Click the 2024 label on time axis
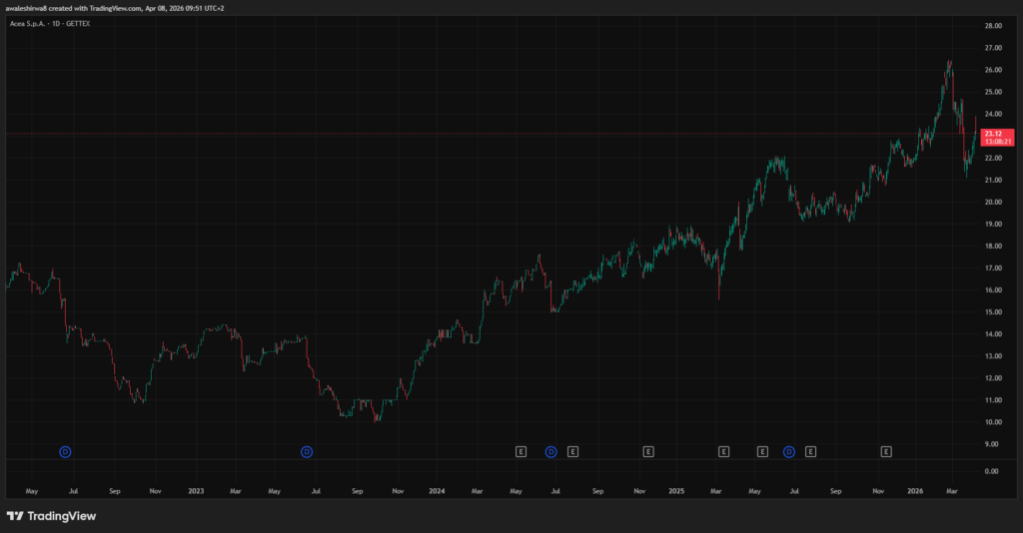Viewport: 1023px width, 533px height. (437, 491)
